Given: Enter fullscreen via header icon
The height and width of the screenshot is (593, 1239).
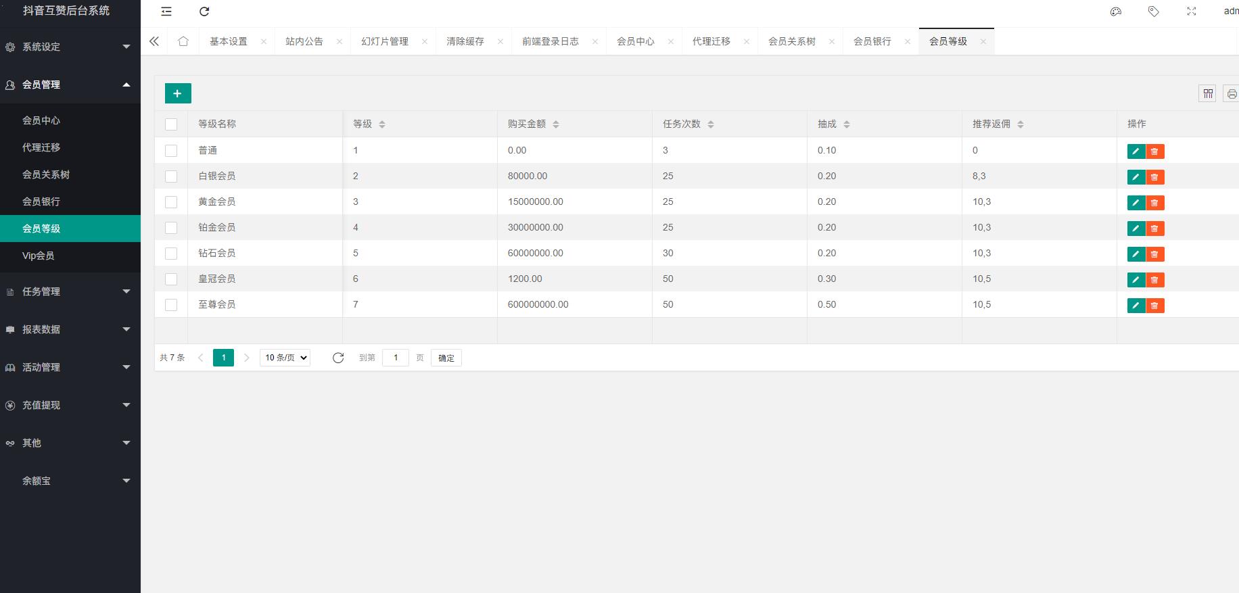Looking at the screenshot, I should 1191,11.
